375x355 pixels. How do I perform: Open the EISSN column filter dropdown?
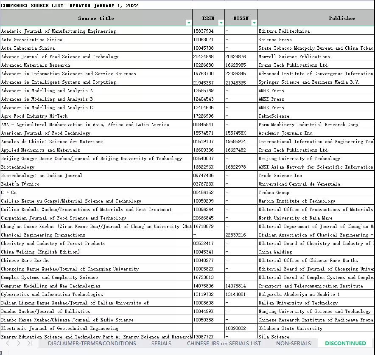pyautogui.click(x=254, y=23)
